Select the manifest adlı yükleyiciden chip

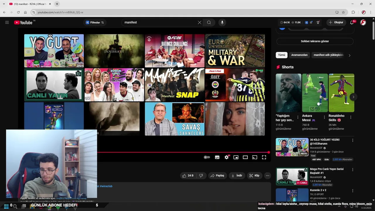point(328,55)
